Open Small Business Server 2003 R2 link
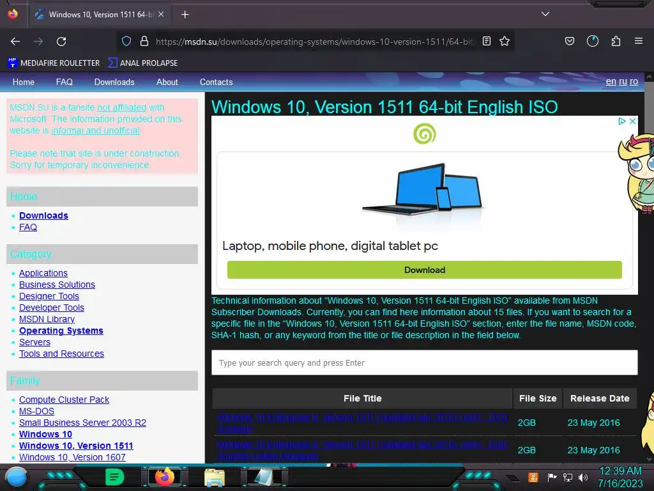 point(82,423)
